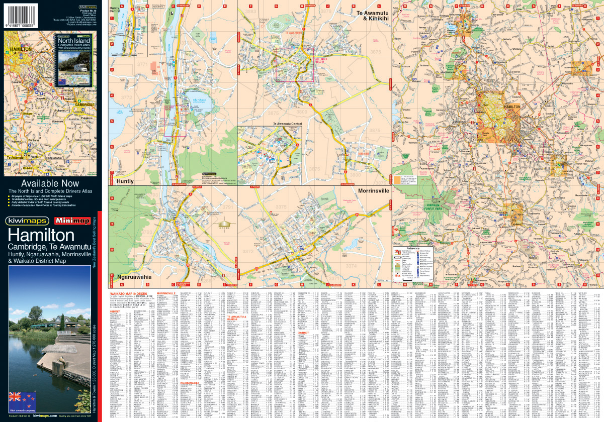This screenshot has height=422, width=604.
Task: Click the large 'Hamilton' cover title
Action: pyautogui.click(x=41, y=235)
